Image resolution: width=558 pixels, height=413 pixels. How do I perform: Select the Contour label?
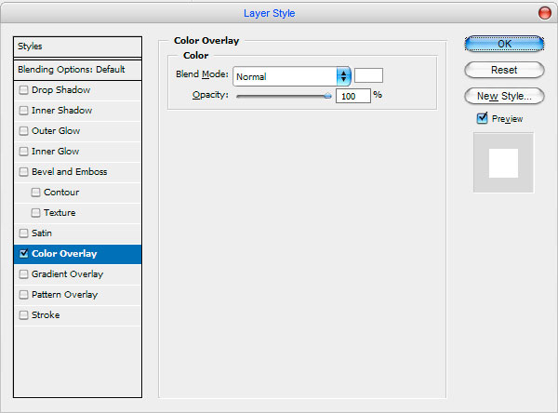(61, 193)
